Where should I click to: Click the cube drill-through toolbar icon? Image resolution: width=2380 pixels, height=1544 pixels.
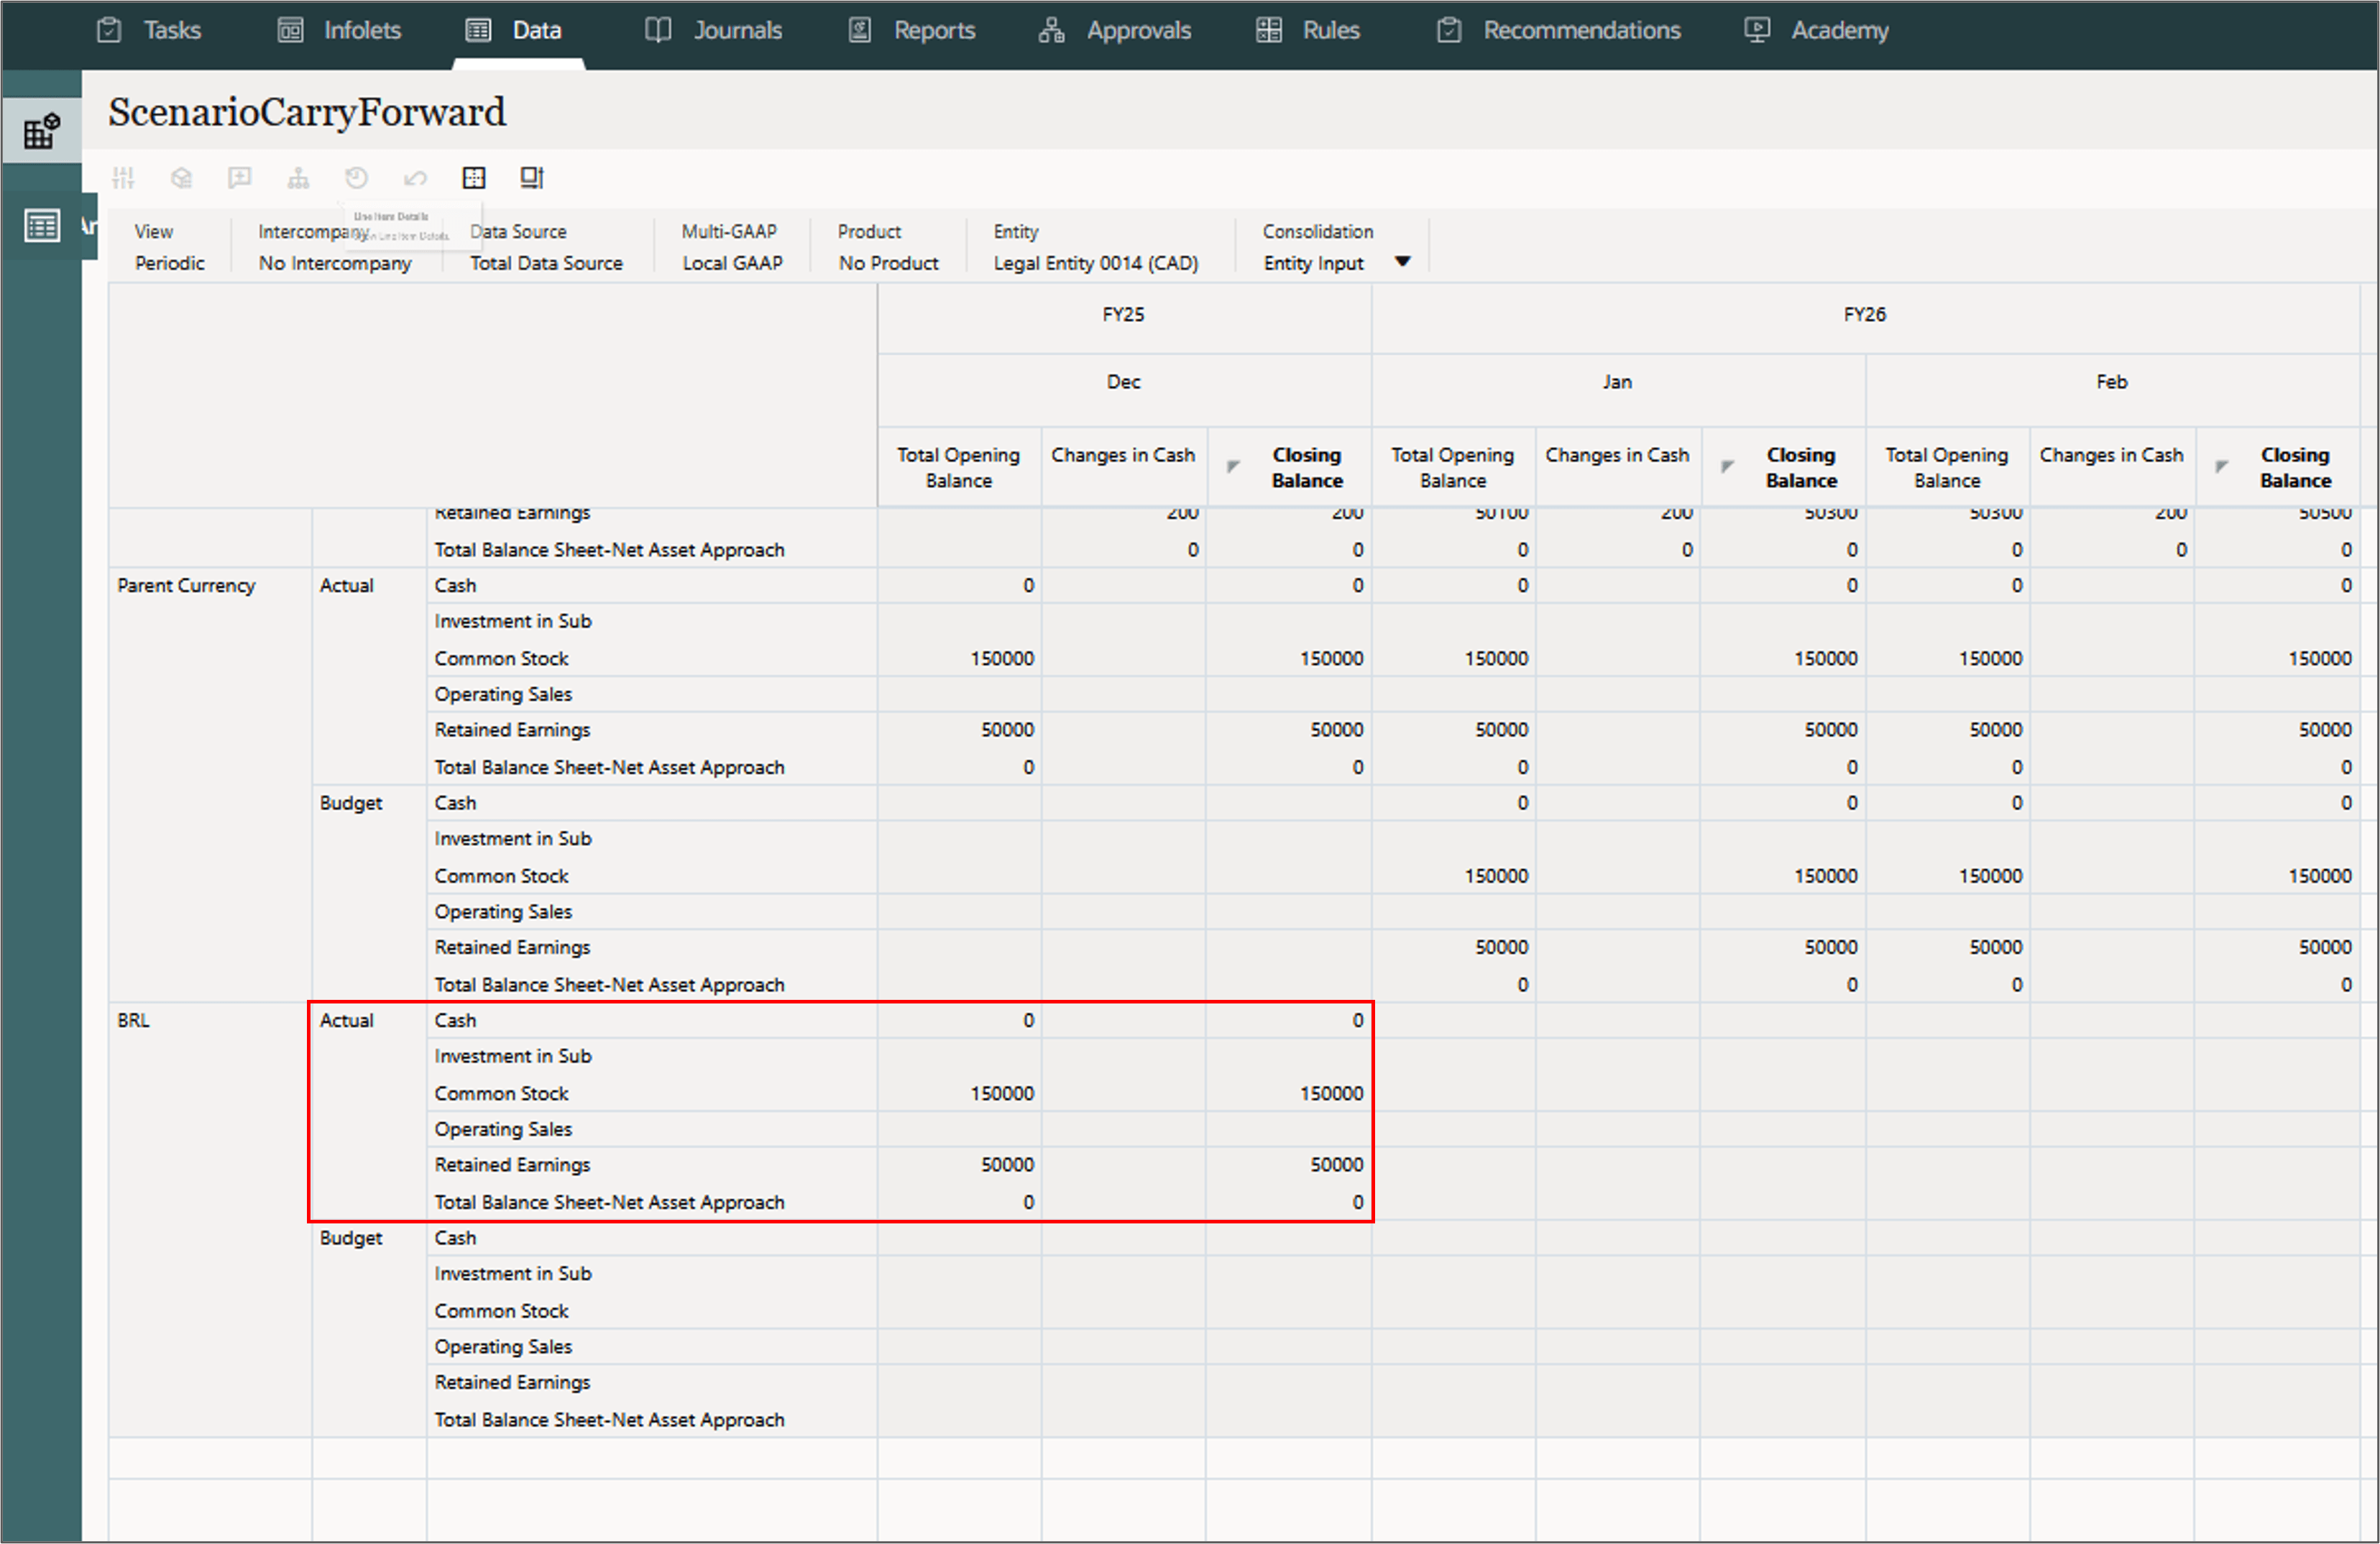pos(181,178)
